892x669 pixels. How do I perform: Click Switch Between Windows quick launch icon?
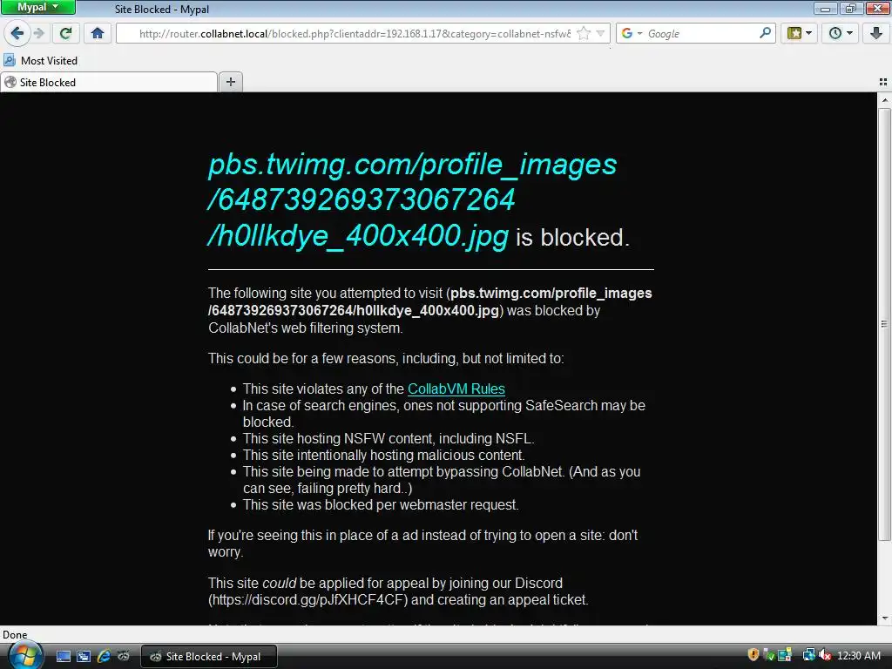(84, 656)
